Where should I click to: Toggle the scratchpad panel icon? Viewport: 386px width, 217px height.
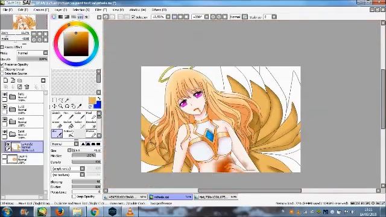(x=86, y=17)
